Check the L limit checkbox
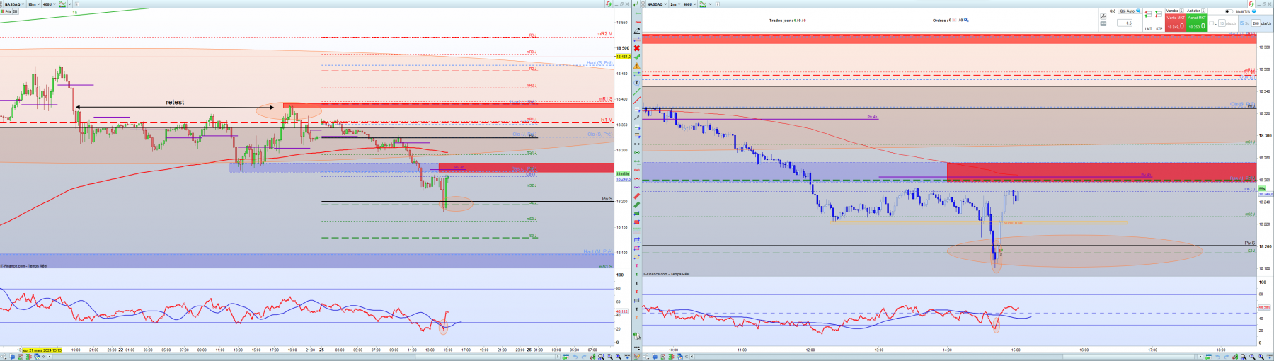Image resolution: width=1274 pixels, height=361 pixels. coord(1211,23)
